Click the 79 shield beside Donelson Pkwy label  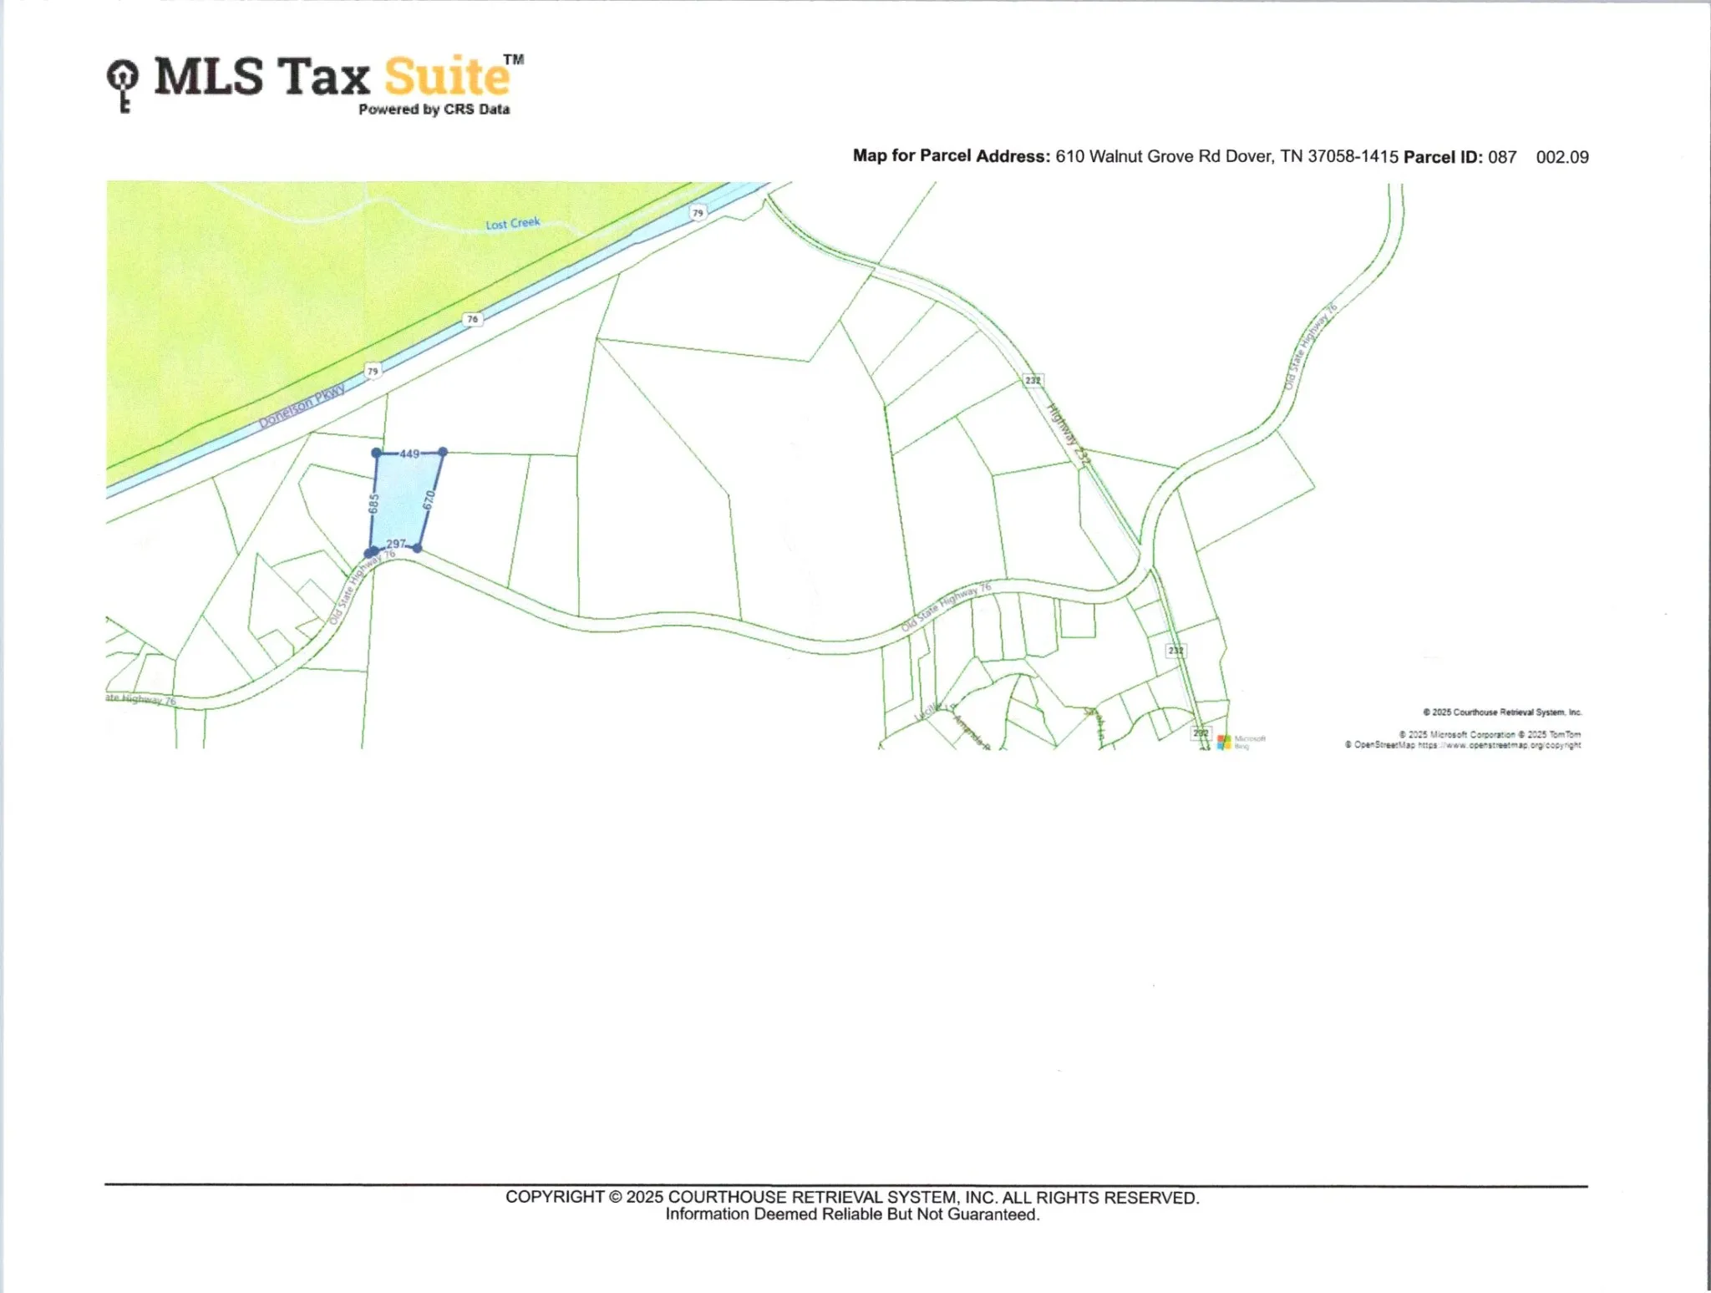[373, 371]
